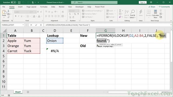Click the Fill Color bucket swatch
Image resolution: width=173 pixels, height=97 pixels.
(34, 16)
